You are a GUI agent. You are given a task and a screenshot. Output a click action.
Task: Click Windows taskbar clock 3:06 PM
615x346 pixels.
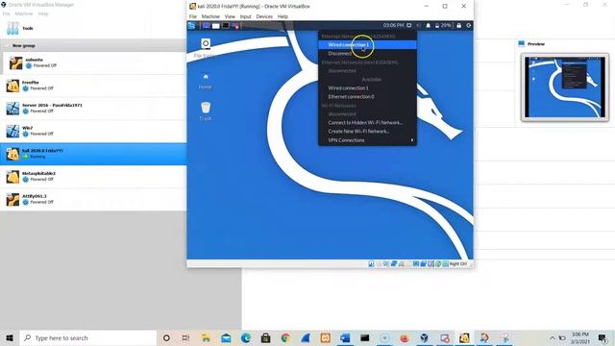point(580,337)
